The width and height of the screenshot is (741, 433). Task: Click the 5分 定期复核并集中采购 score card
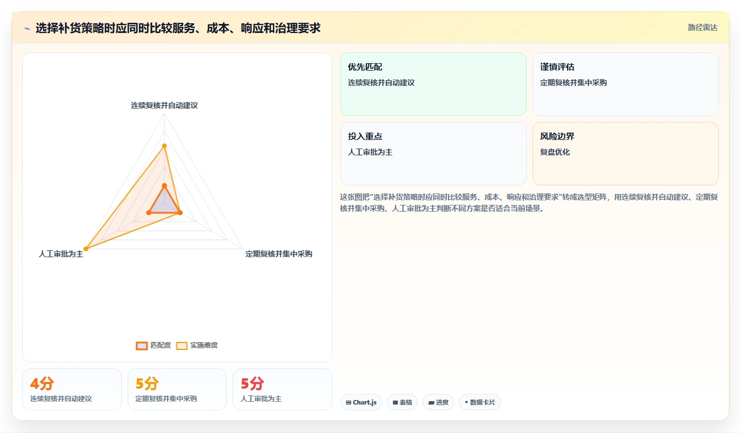(x=177, y=389)
